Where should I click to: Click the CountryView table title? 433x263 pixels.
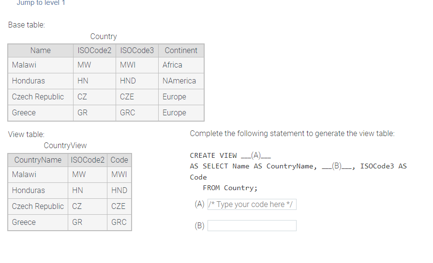[65, 145]
